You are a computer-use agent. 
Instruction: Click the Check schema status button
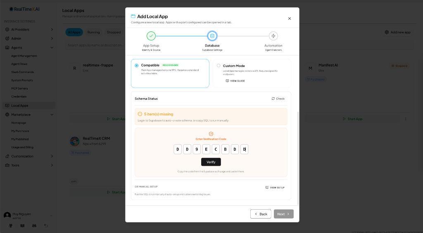pos(278,99)
